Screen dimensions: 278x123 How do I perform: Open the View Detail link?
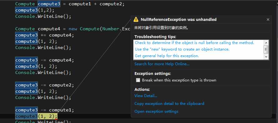pos(146,96)
